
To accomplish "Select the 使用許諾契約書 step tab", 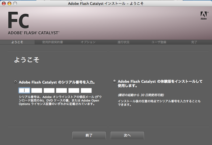I will tap(52, 42).
